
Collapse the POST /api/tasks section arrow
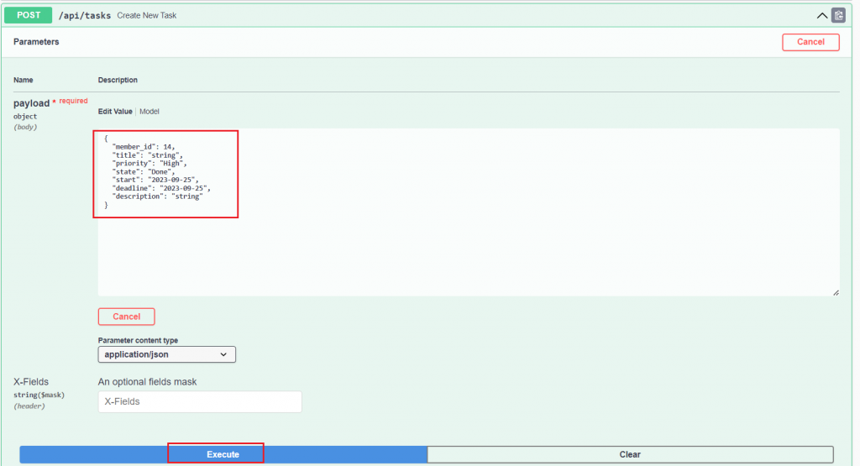(x=822, y=15)
